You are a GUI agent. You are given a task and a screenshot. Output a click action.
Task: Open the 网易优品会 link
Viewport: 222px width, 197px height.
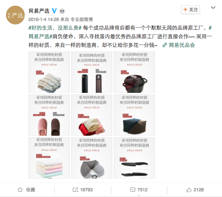coord(179,45)
